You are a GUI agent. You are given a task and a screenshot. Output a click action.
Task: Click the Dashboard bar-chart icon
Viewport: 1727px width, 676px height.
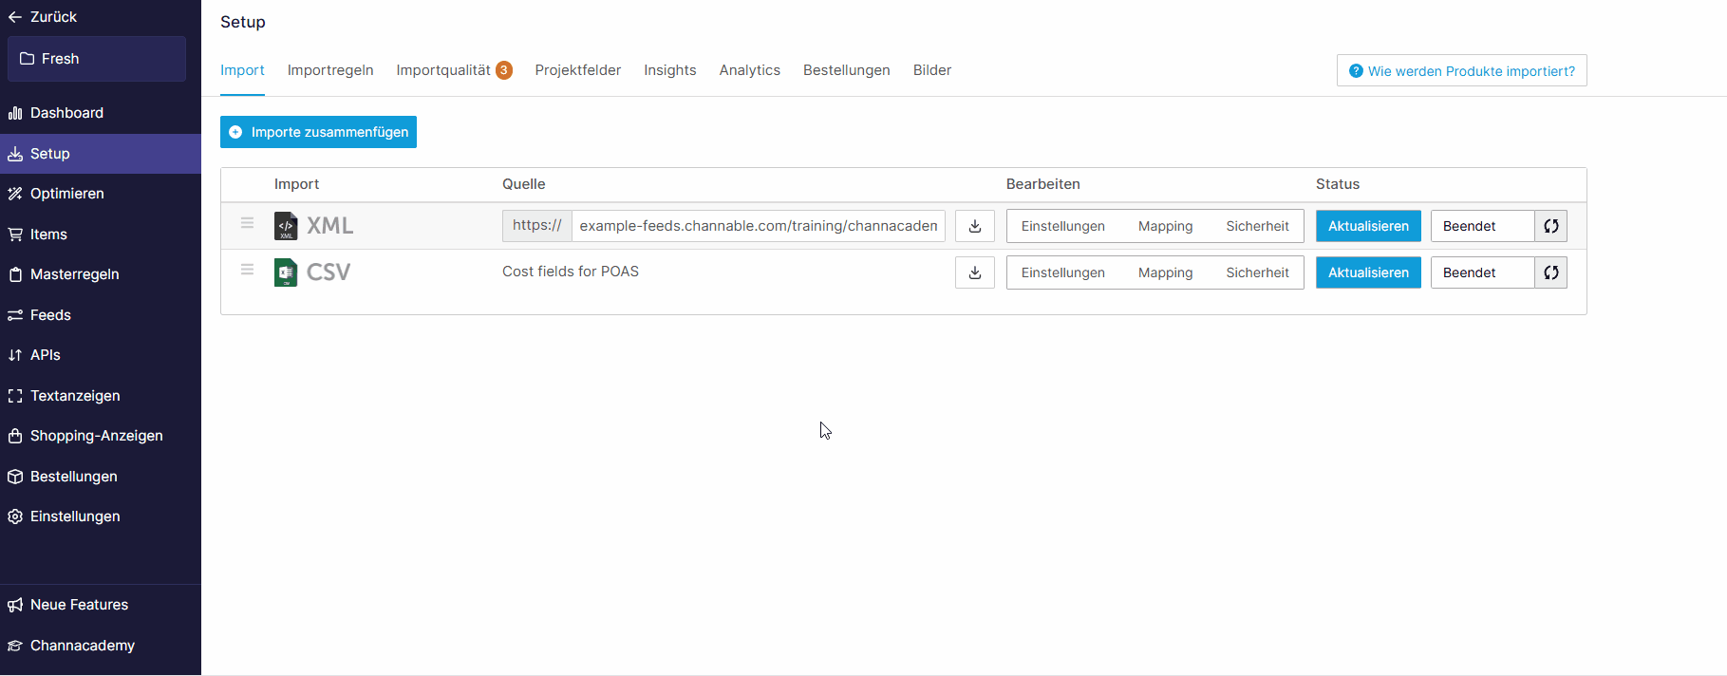click(15, 113)
